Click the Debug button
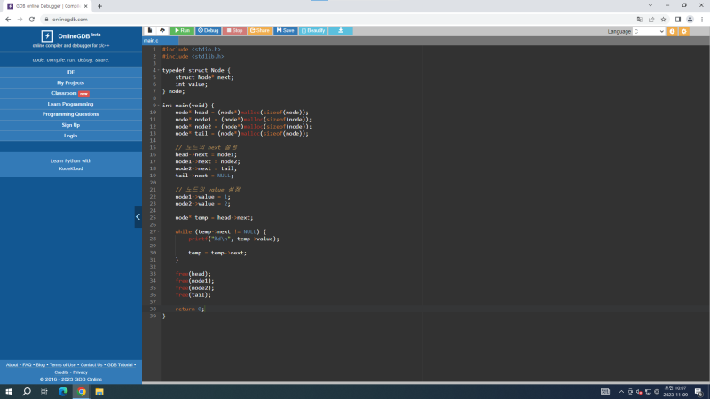Image resolution: width=710 pixels, height=399 pixels. pyautogui.click(x=209, y=30)
